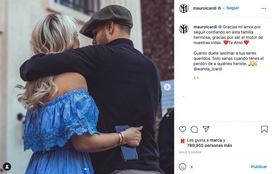Click the verified badge beside header username

pyautogui.click(x=219, y=8)
